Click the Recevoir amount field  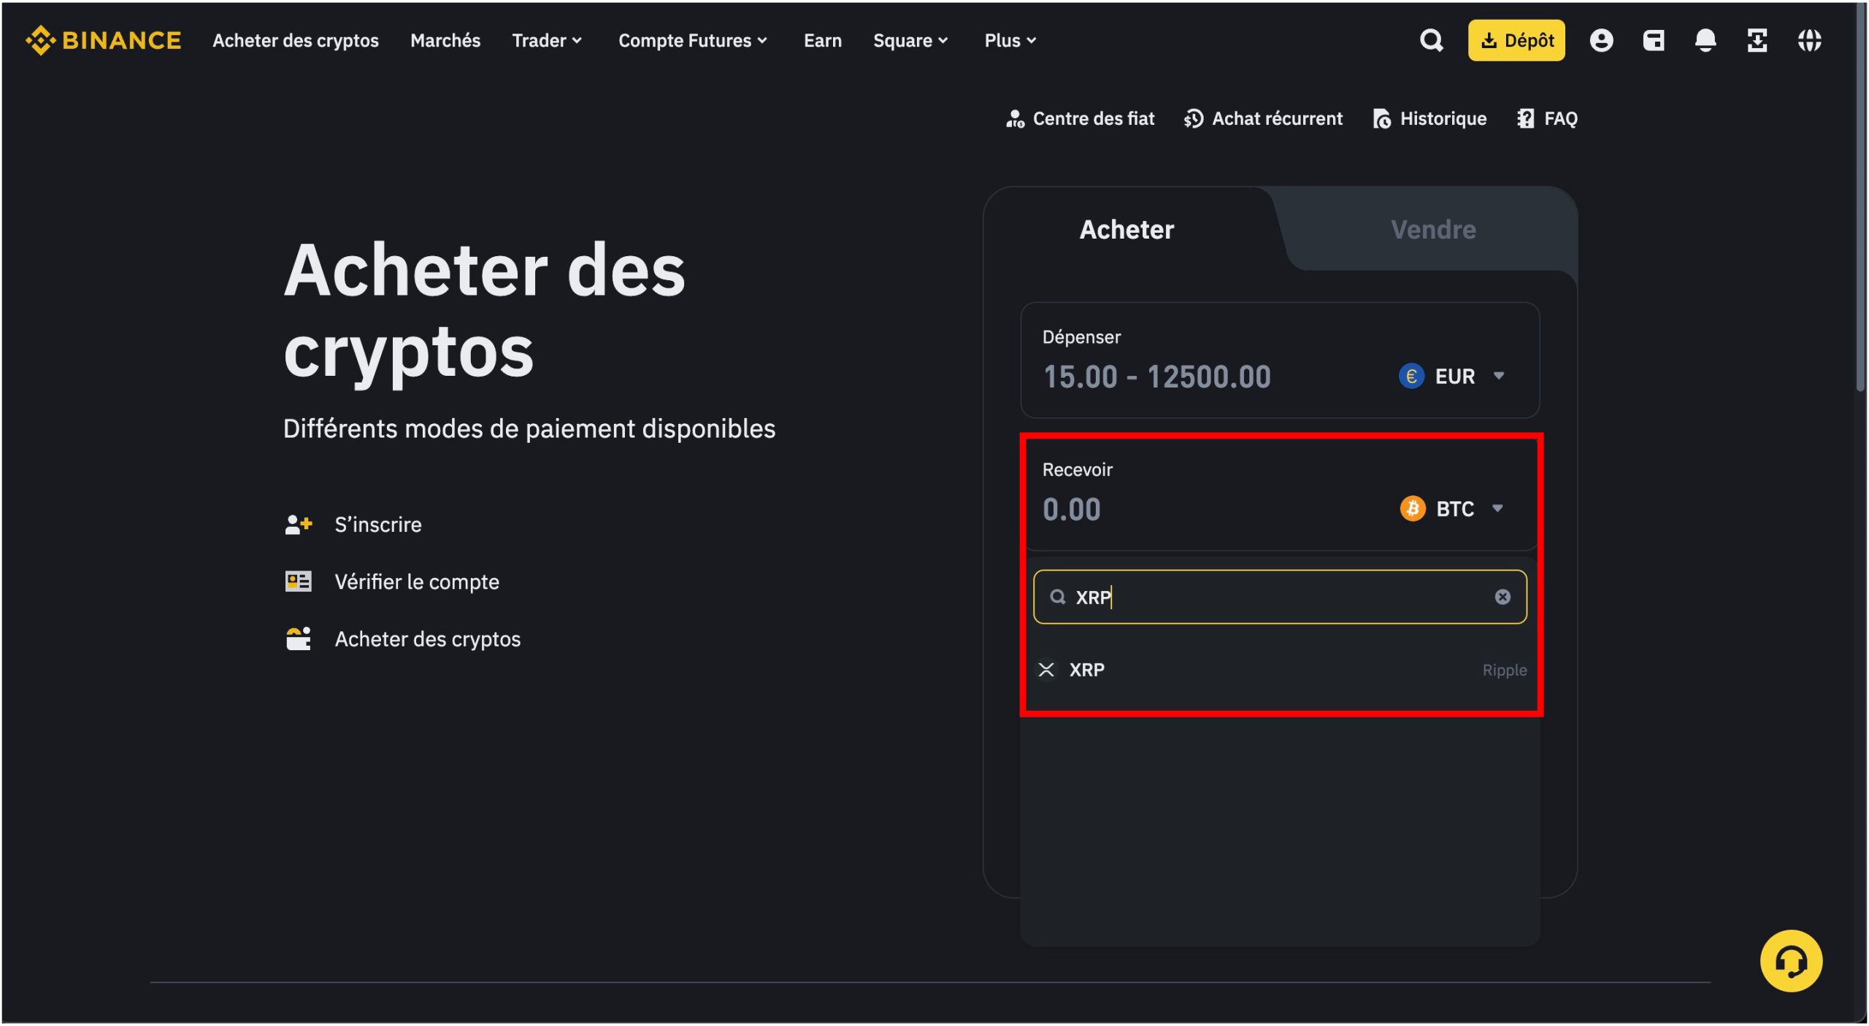coord(1071,509)
